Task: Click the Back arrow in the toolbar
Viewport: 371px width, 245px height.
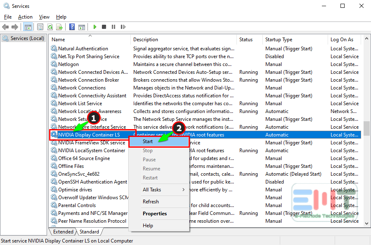Action: (x=5, y=27)
